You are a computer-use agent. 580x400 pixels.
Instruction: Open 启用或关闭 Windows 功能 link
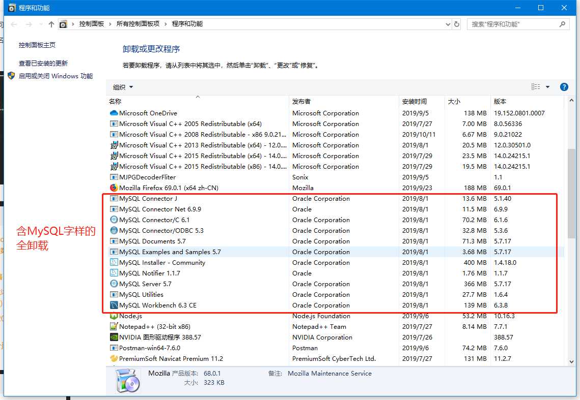pyautogui.click(x=56, y=76)
